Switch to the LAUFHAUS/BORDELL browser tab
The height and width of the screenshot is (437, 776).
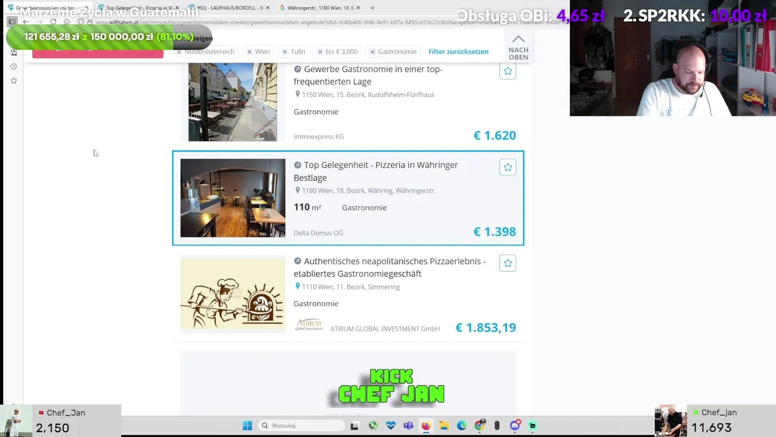(228, 8)
